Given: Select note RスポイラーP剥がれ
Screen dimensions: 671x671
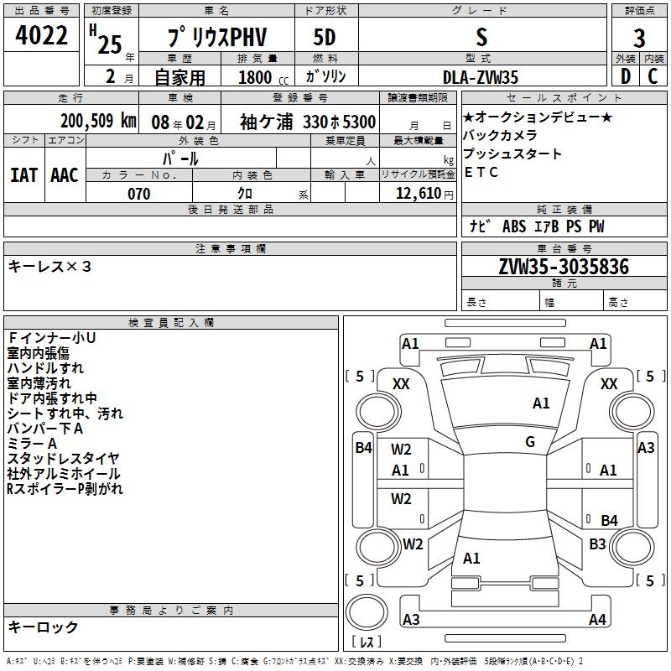Looking at the screenshot, I should tap(65, 489).
